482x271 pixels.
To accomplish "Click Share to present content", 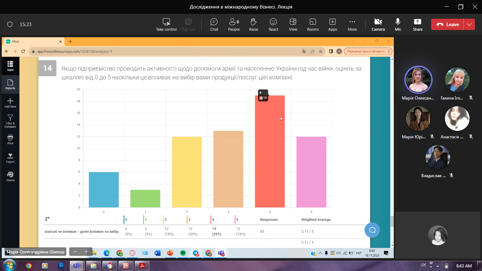I will coord(417,24).
